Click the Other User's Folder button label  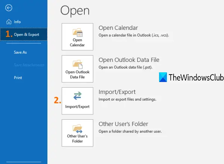[77, 139]
